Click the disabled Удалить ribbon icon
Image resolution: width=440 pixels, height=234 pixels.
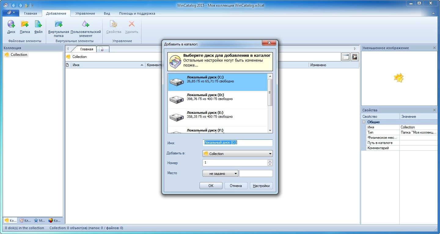point(132,27)
